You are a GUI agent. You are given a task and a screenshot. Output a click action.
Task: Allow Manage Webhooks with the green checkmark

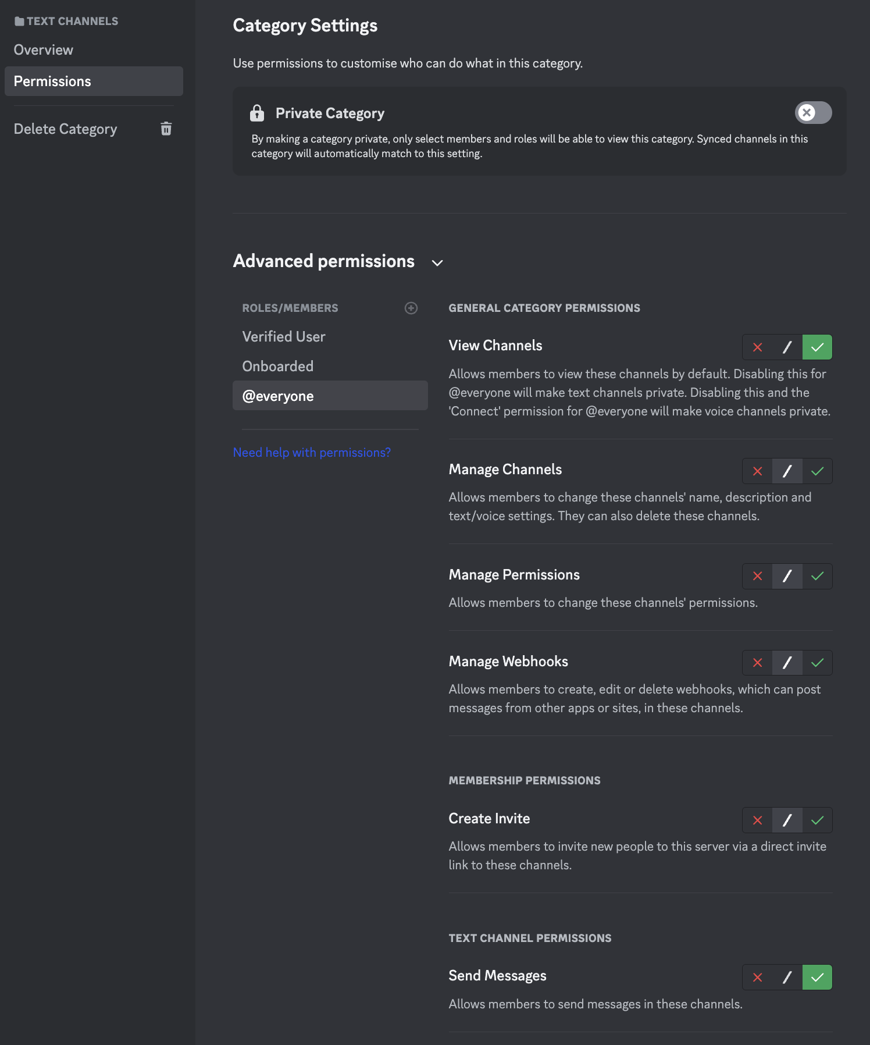(x=817, y=663)
